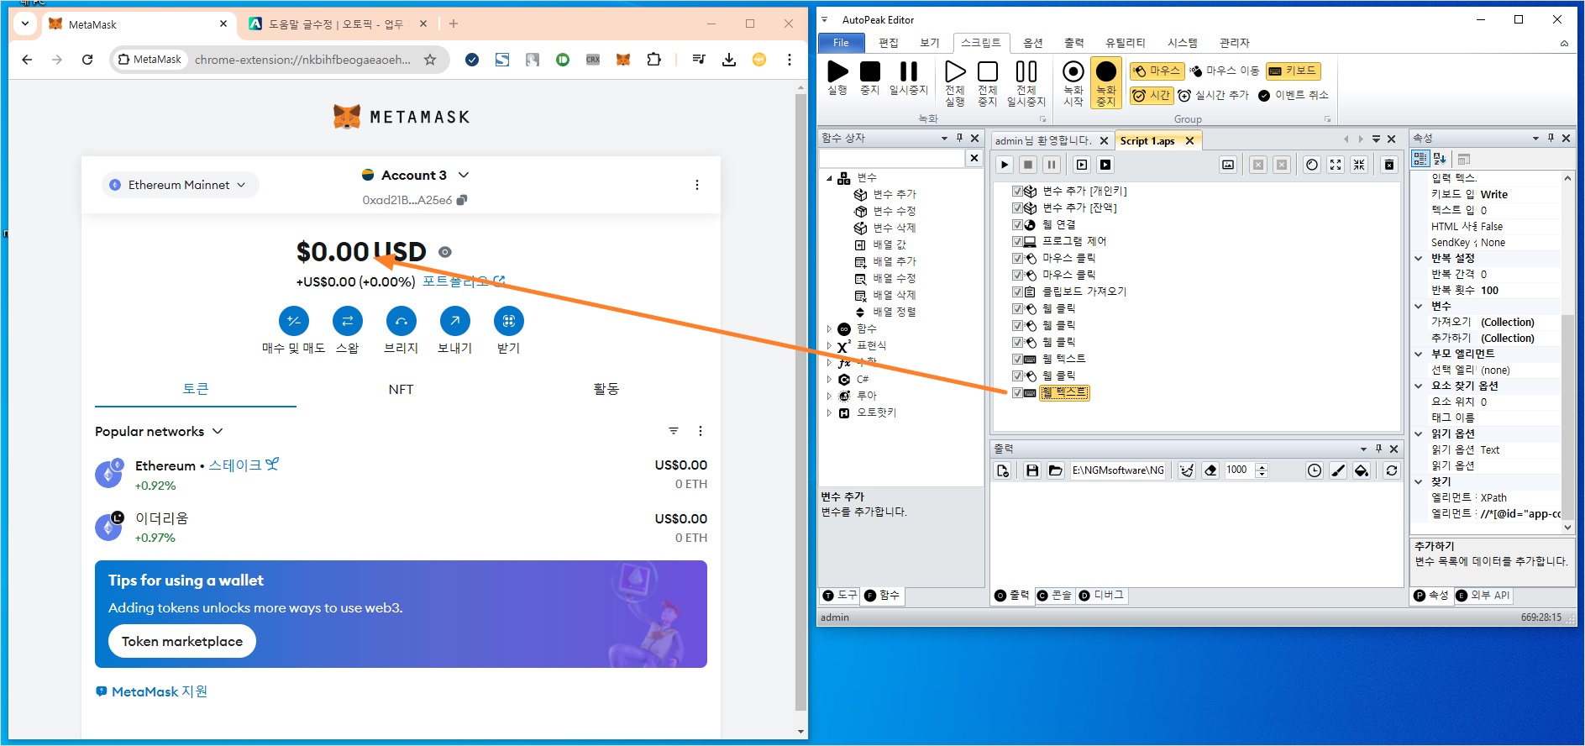Image resolution: width=1585 pixels, height=746 pixels.
Task: Click the circular timer icon in script toolbar
Action: pos(1312,165)
